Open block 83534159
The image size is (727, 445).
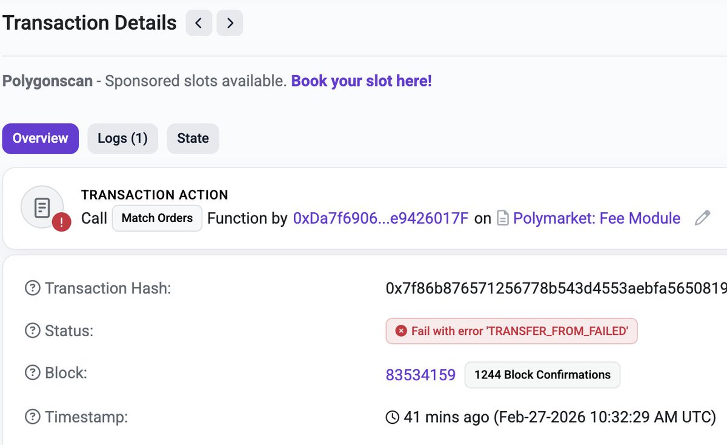(420, 375)
